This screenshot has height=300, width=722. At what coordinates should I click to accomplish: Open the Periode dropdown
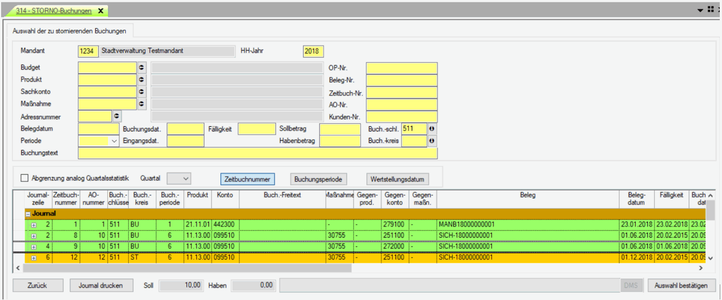tap(114, 141)
